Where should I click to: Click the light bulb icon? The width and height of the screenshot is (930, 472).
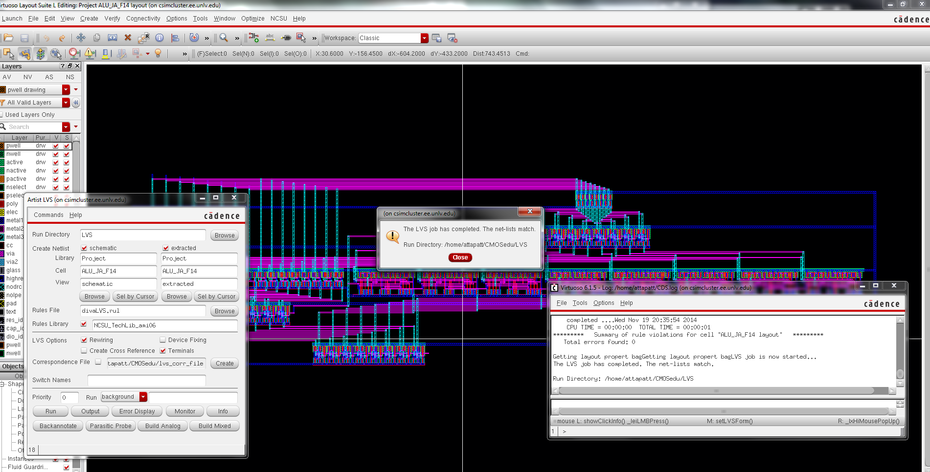click(x=158, y=53)
